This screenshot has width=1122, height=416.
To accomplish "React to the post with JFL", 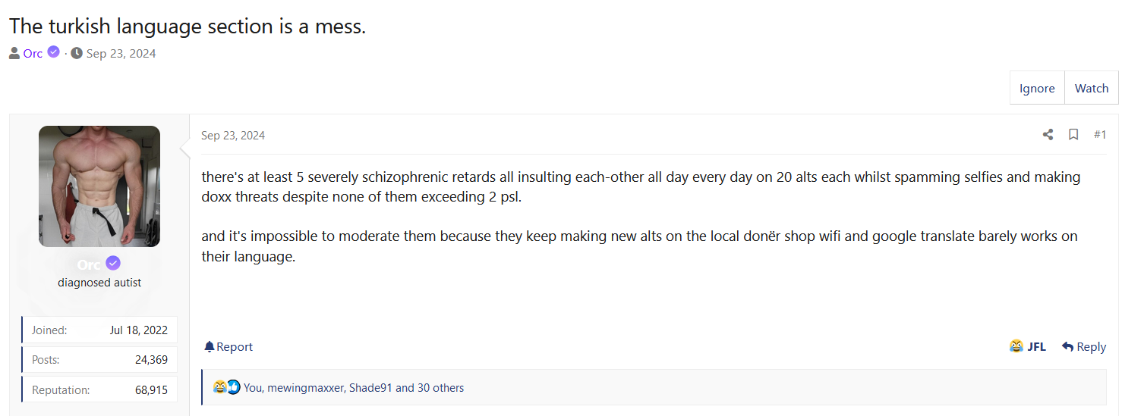I will point(1027,346).
